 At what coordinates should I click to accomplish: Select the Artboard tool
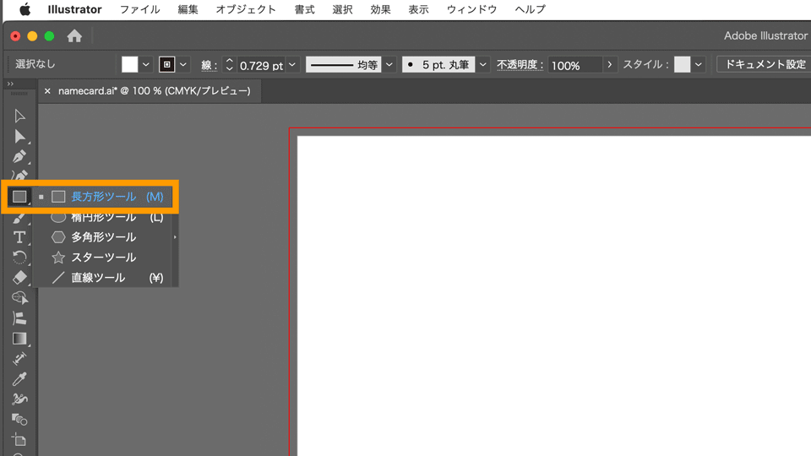pos(19,440)
